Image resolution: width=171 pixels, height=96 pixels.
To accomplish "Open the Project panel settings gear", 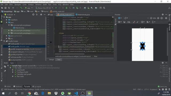I will click(41, 14).
